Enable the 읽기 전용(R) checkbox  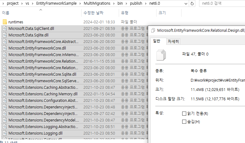[x=184, y=113]
